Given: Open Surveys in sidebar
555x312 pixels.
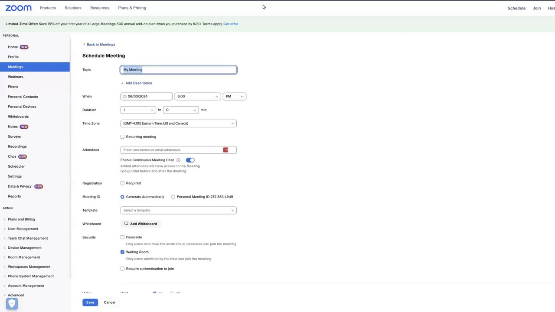Looking at the screenshot, I should point(14,136).
